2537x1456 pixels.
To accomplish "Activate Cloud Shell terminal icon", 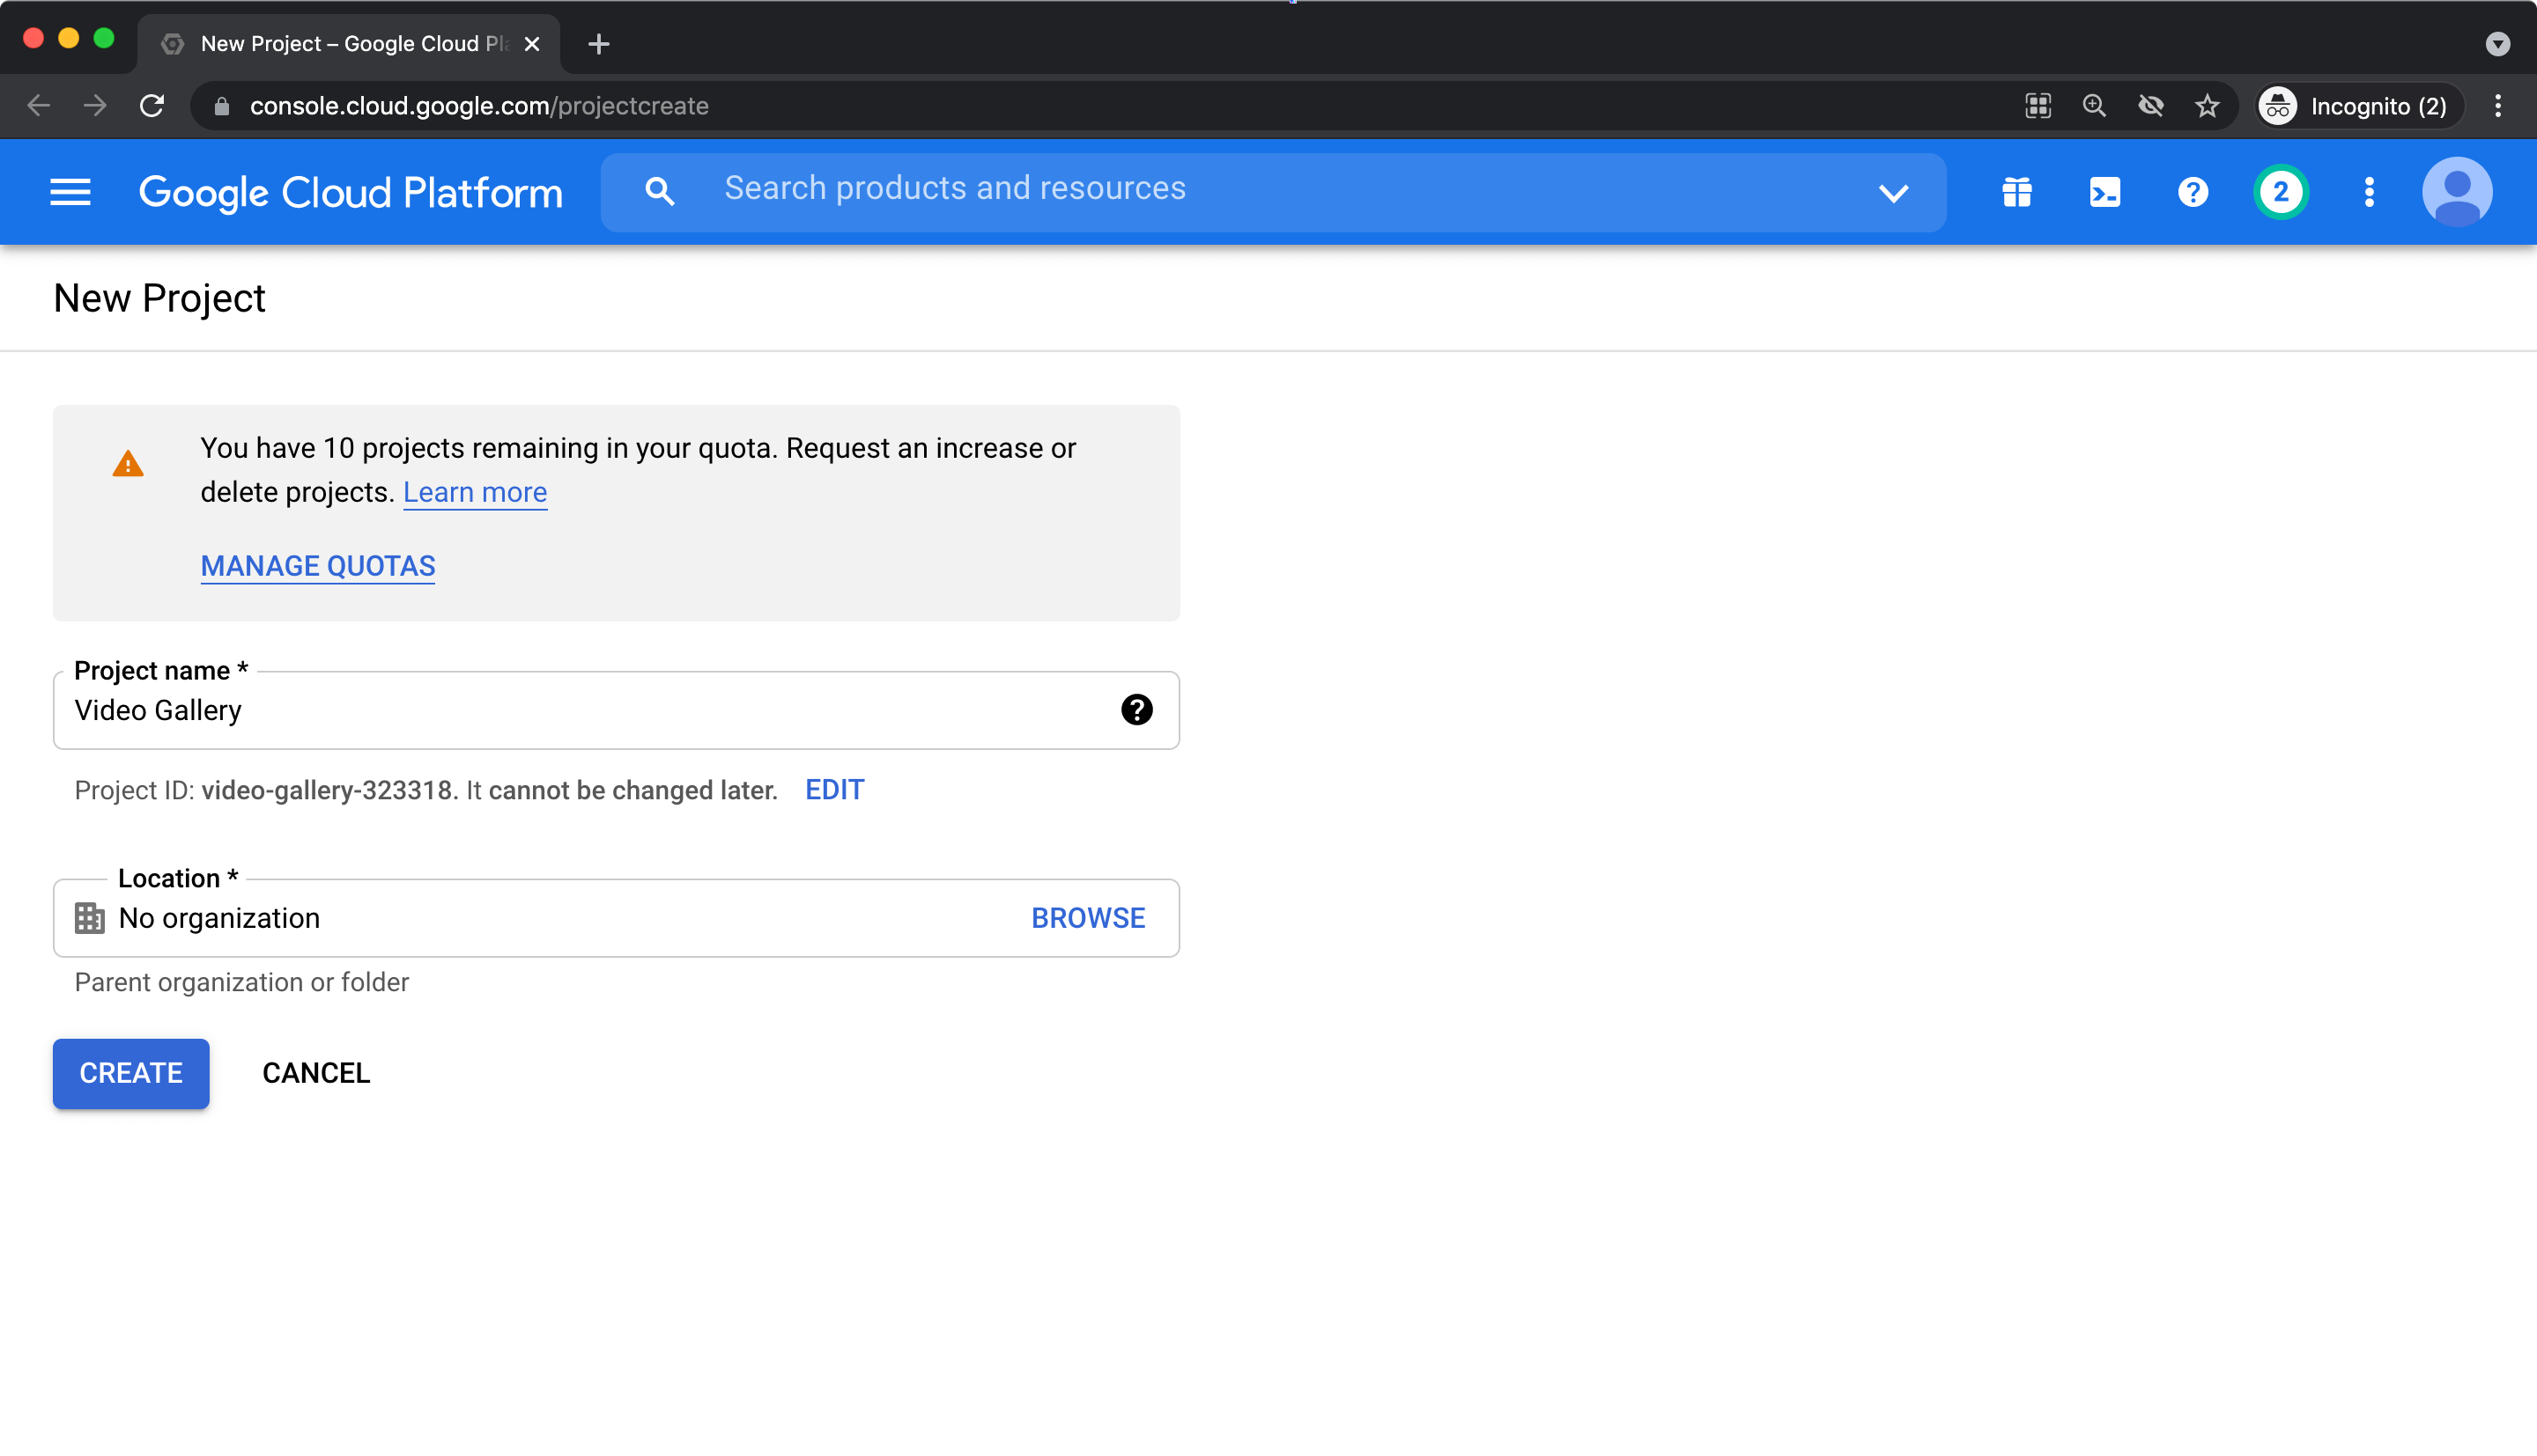I will (2104, 192).
